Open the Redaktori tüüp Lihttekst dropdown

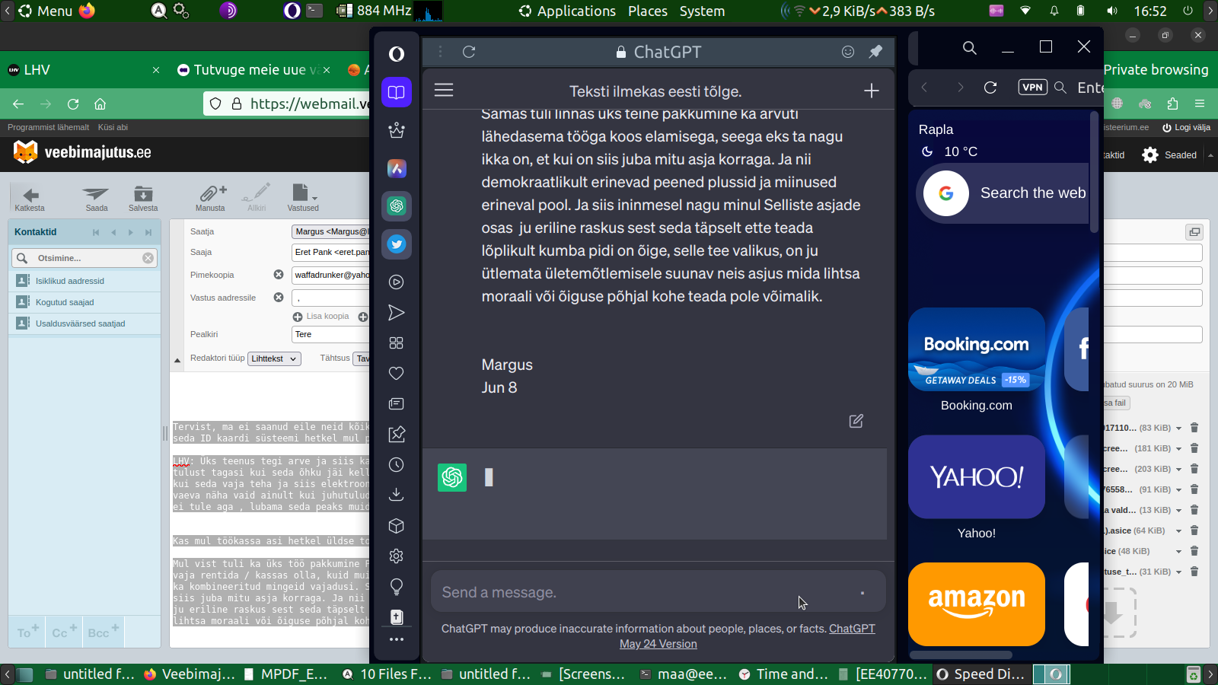[x=274, y=358]
